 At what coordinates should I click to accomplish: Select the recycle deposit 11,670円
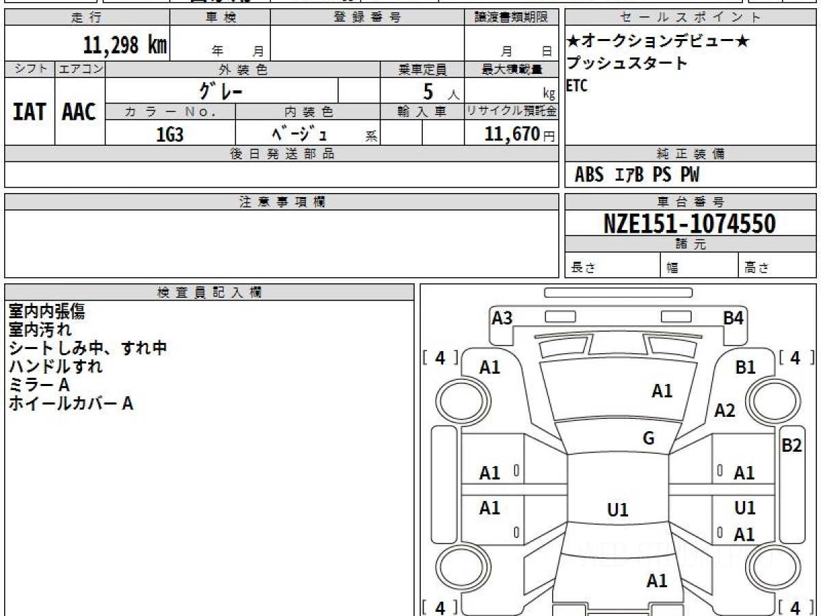click(x=520, y=133)
